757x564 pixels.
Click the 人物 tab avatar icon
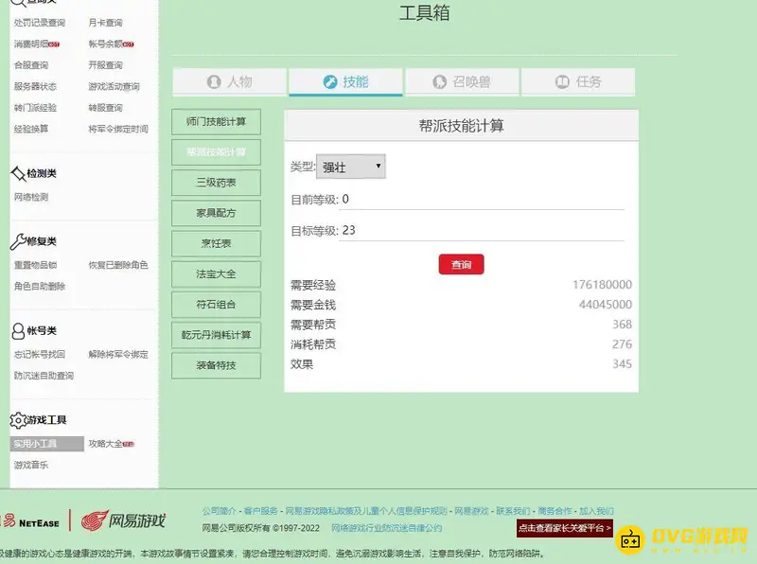tap(214, 81)
